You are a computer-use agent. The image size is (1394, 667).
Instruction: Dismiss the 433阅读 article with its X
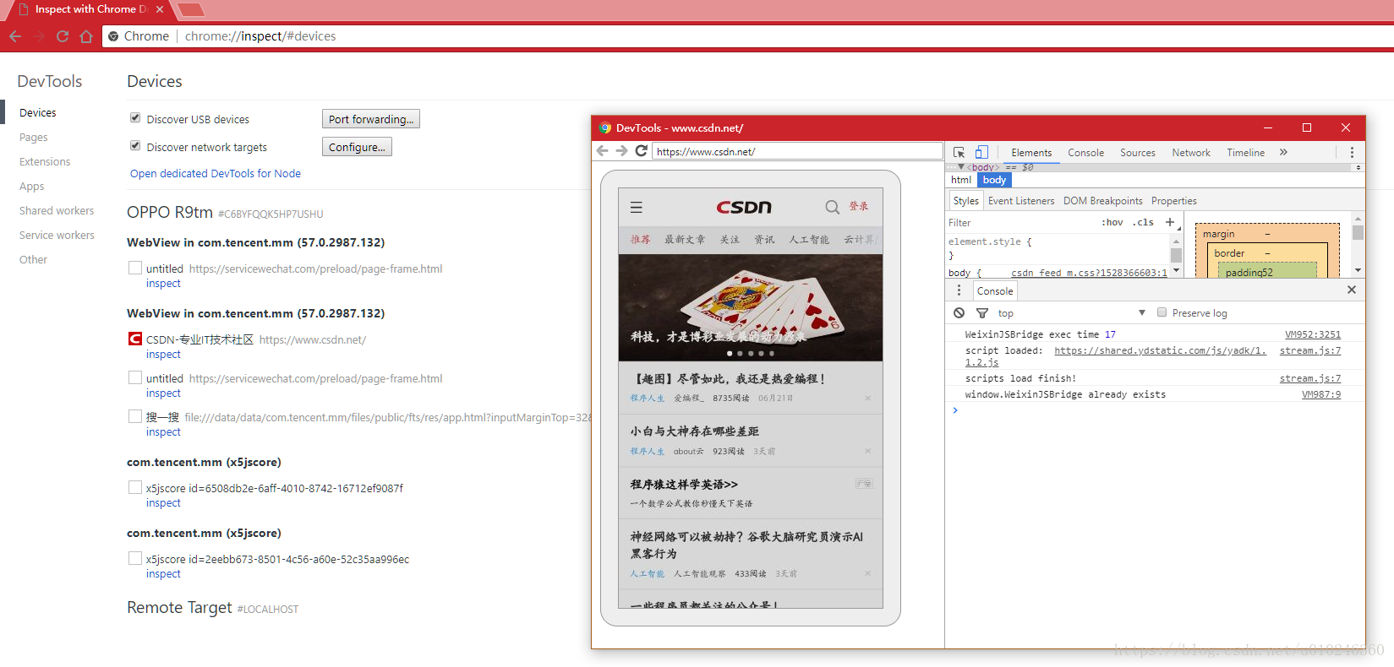pos(867,574)
